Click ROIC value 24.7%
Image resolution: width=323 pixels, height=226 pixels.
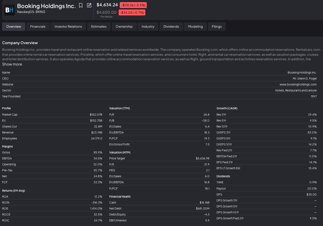98,220
